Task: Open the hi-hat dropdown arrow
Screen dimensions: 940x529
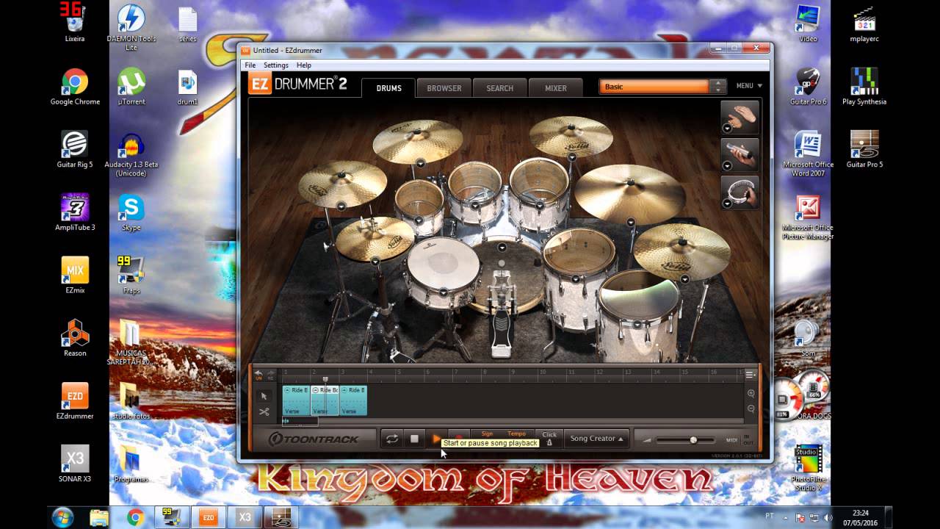Action: (x=375, y=261)
